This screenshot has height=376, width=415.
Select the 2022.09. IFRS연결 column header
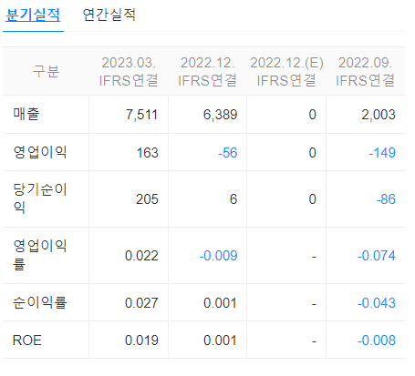365,72
